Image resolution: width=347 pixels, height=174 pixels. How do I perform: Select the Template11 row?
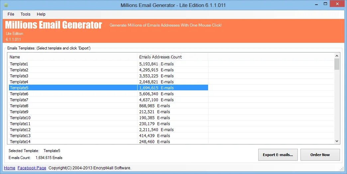tap(108, 124)
